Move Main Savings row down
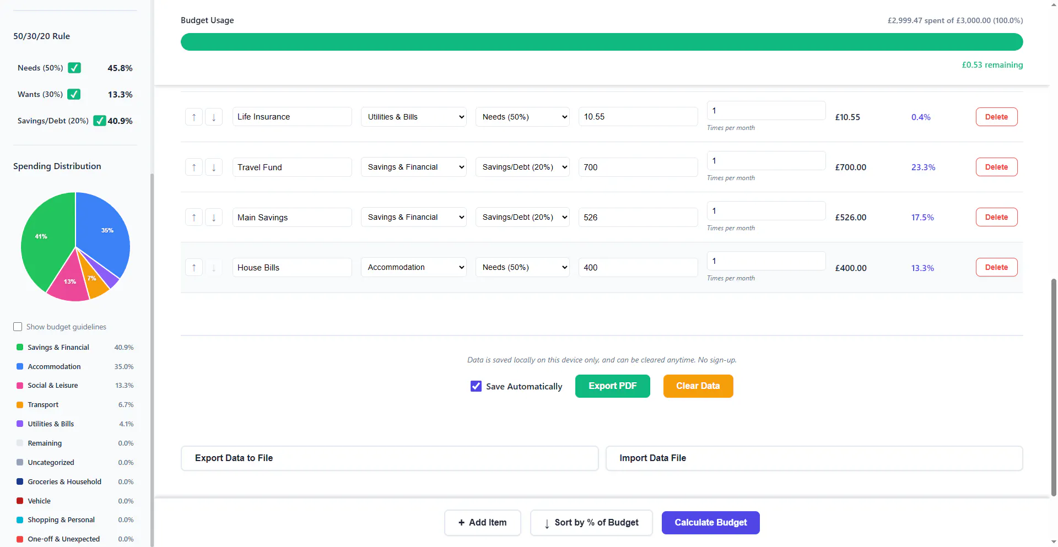The image size is (1058, 547). pos(214,217)
